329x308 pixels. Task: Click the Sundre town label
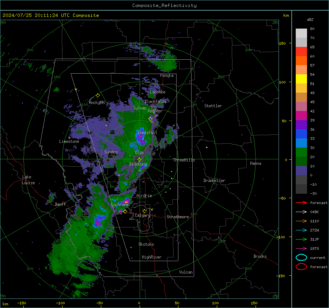[111, 152]
